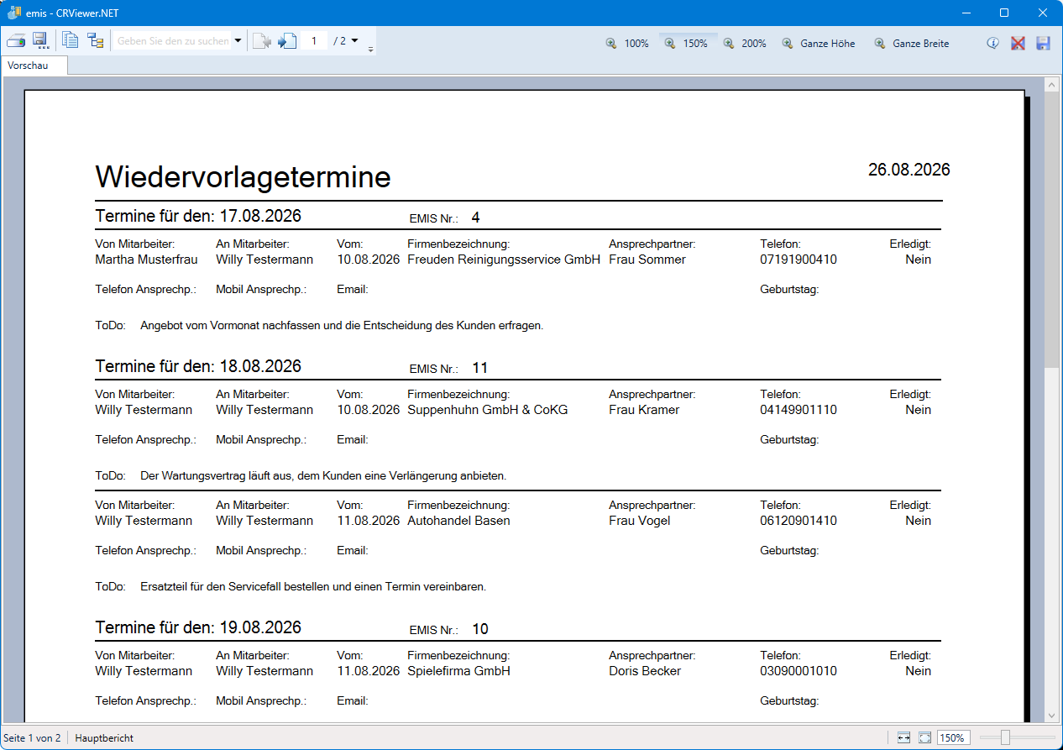
Task: Click phone number 07191900410
Action: coord(799,260)
